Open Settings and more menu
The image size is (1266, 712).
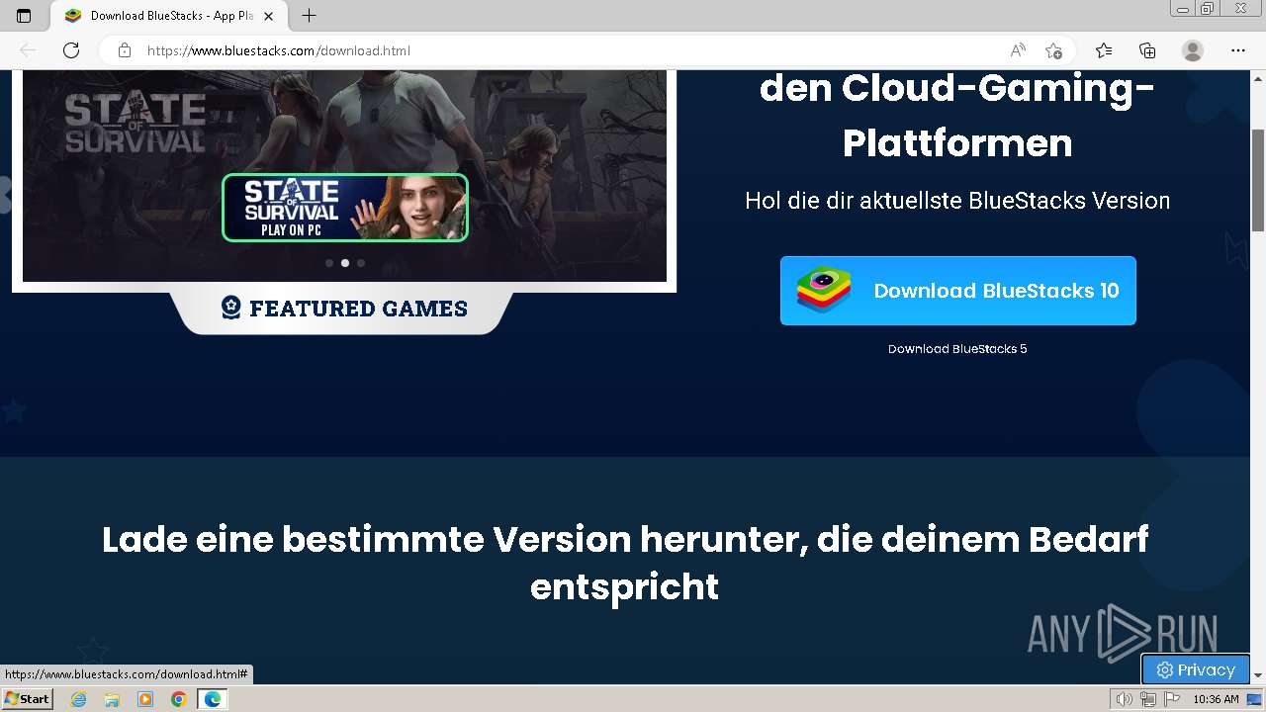pos(1238,50)
